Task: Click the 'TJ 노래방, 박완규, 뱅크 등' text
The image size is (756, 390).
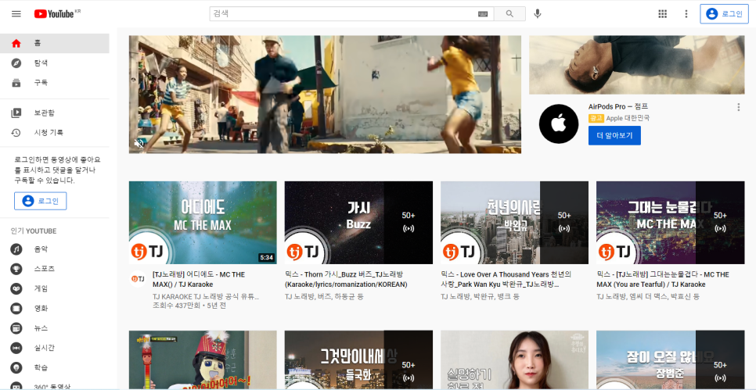Action: click(x=480, y=296)
